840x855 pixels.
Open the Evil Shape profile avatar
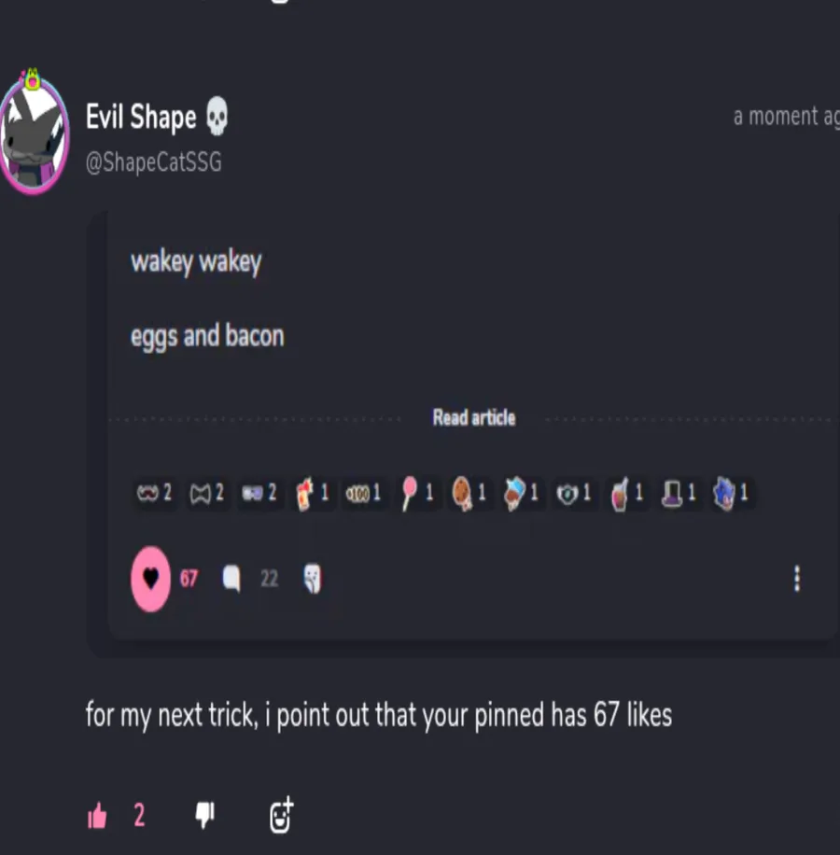(x=34, y=132)
